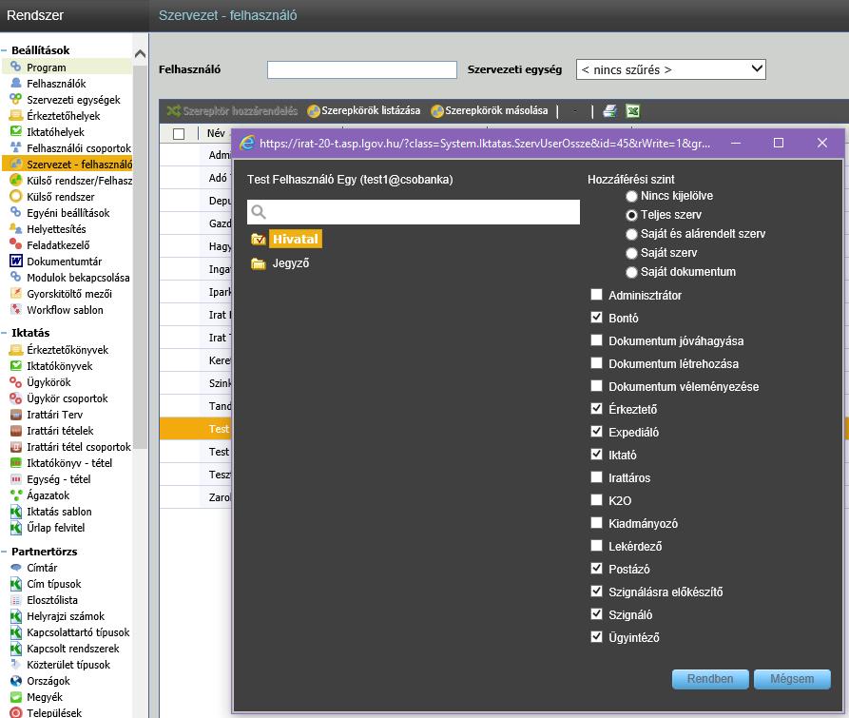Click Szerepkörök másolása toolbar button
Screen dimensions: 849x718
click(x=490, y=110)
